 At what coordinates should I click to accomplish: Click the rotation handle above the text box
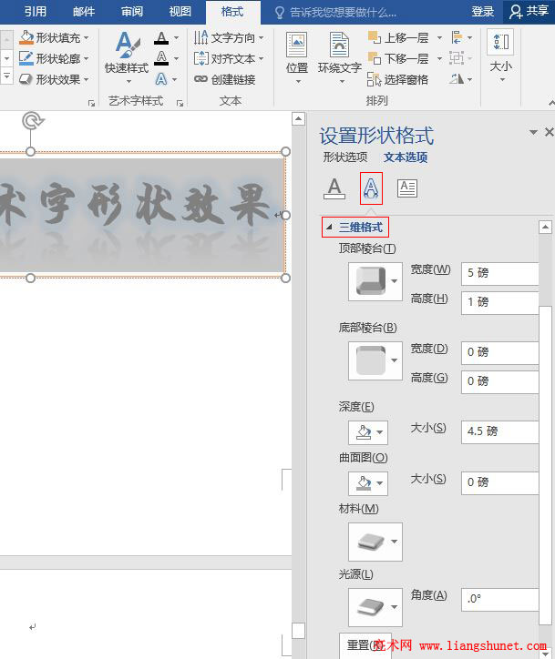pos(31,120)
